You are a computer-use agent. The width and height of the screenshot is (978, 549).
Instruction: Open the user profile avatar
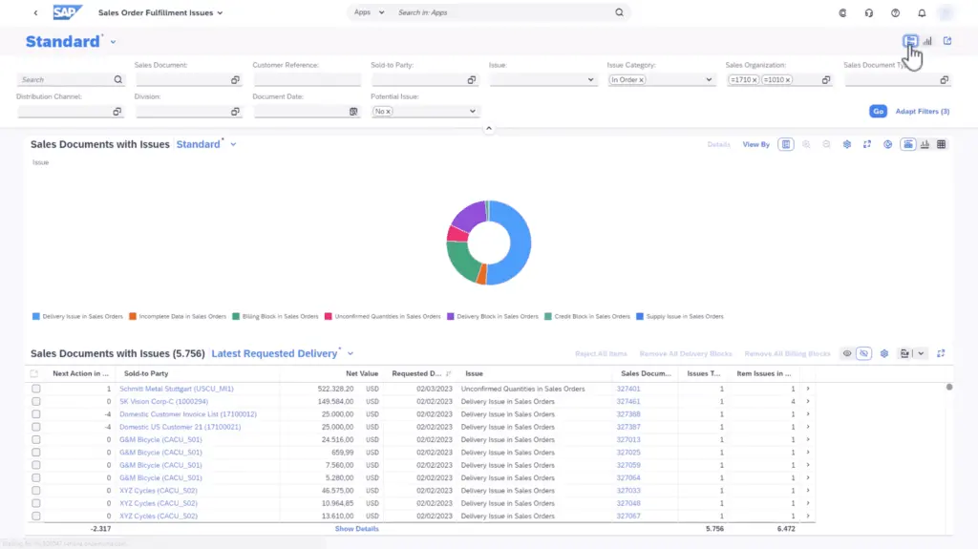coord(946,12)
